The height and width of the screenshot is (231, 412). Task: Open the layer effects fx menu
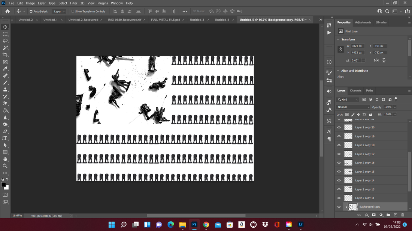coord(367,215)
